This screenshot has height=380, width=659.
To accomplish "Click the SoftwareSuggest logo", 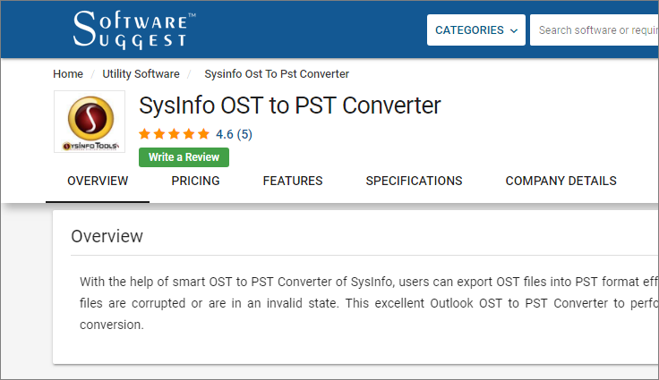I will pos(134,30).
